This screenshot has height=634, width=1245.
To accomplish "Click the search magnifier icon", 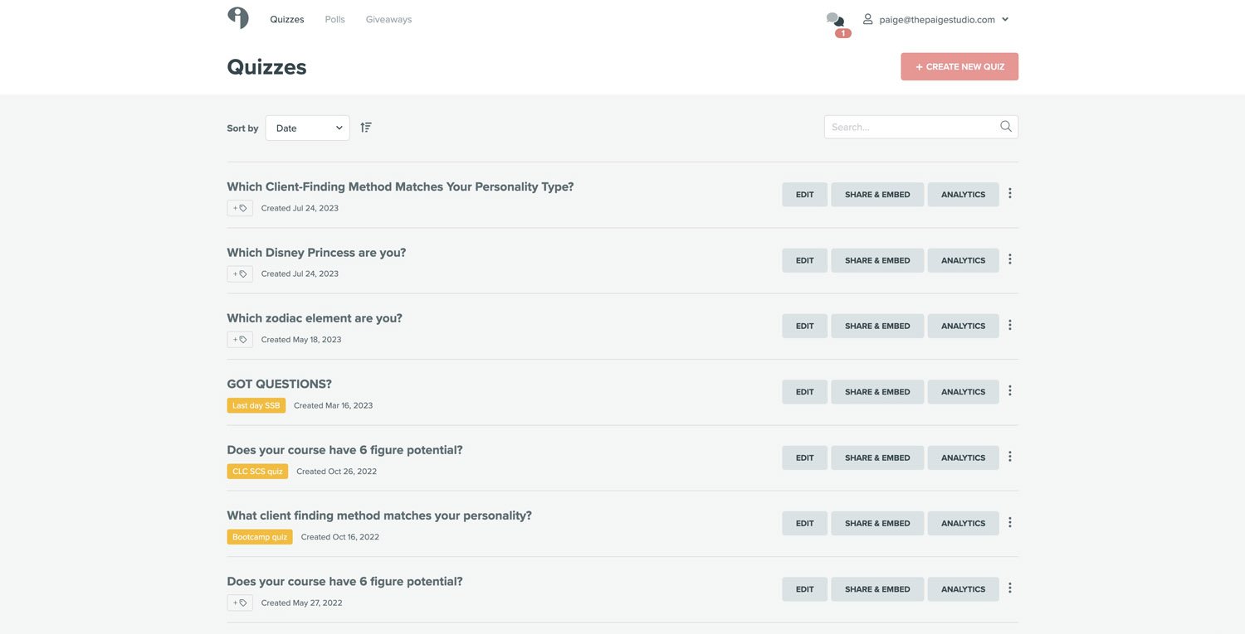I will (1006, 127).
